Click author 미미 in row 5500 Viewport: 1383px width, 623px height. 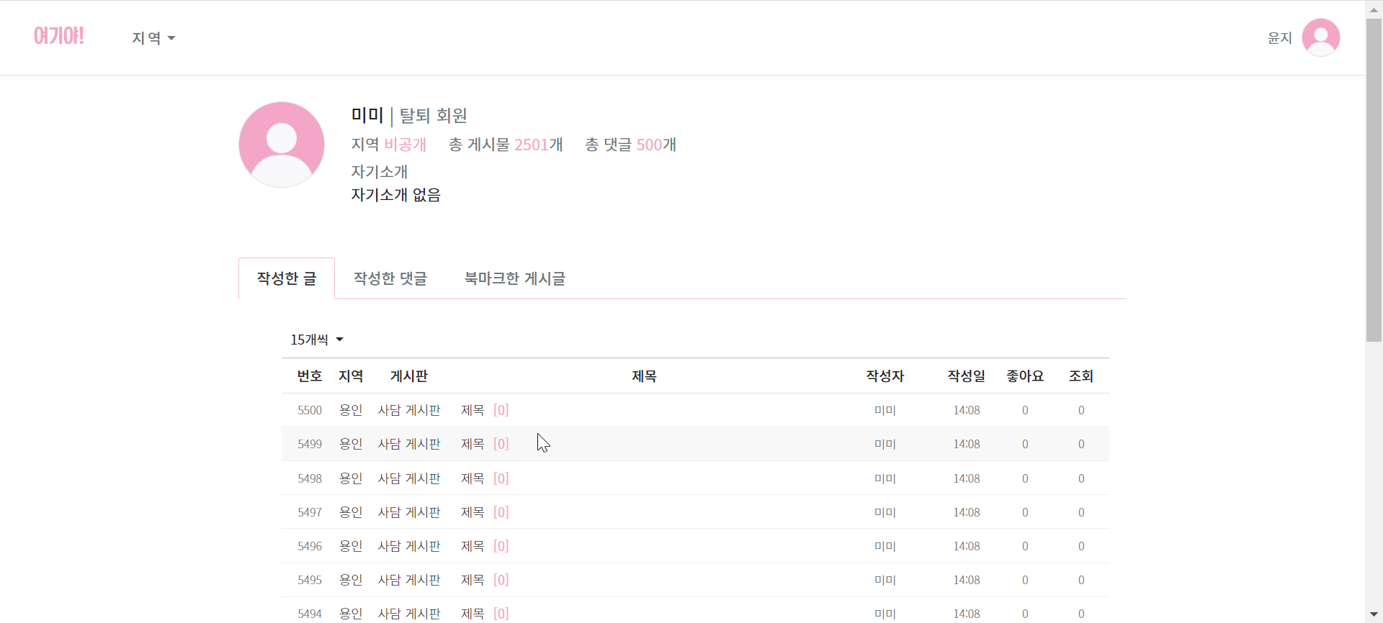click(885, 410)
